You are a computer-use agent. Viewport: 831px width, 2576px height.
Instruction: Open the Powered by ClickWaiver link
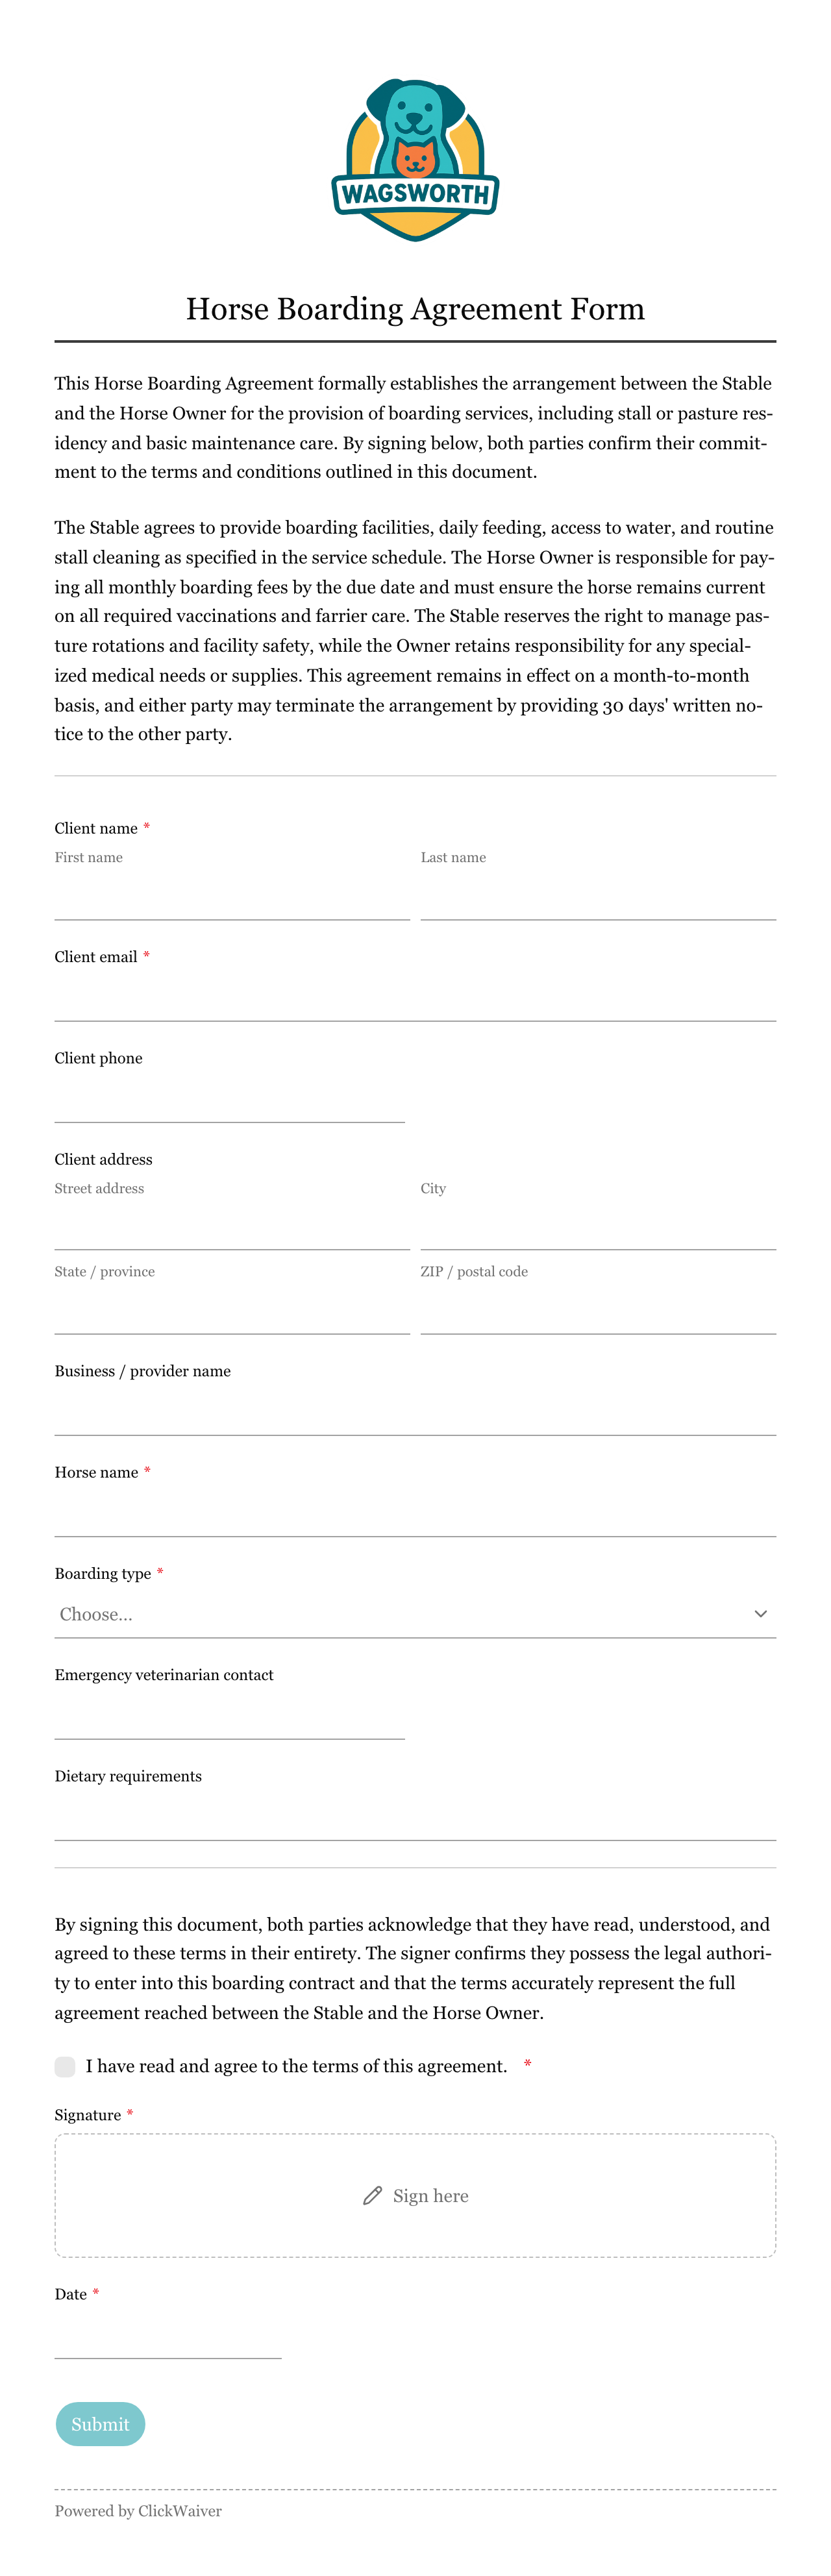point(138,2511)
